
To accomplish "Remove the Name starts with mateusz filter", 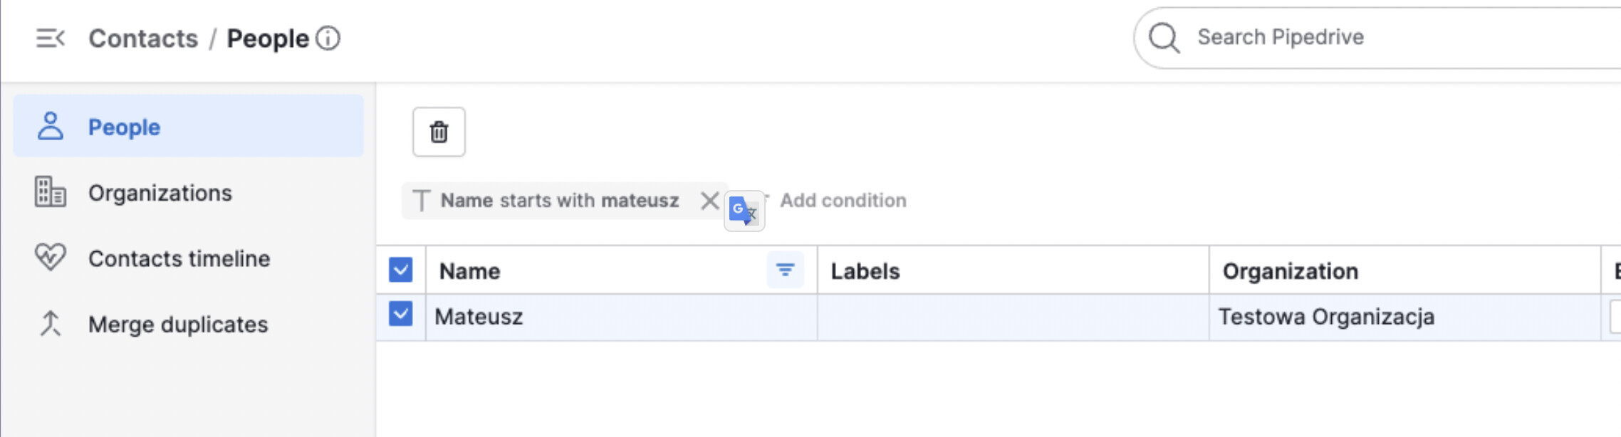I will coord(709,201).
